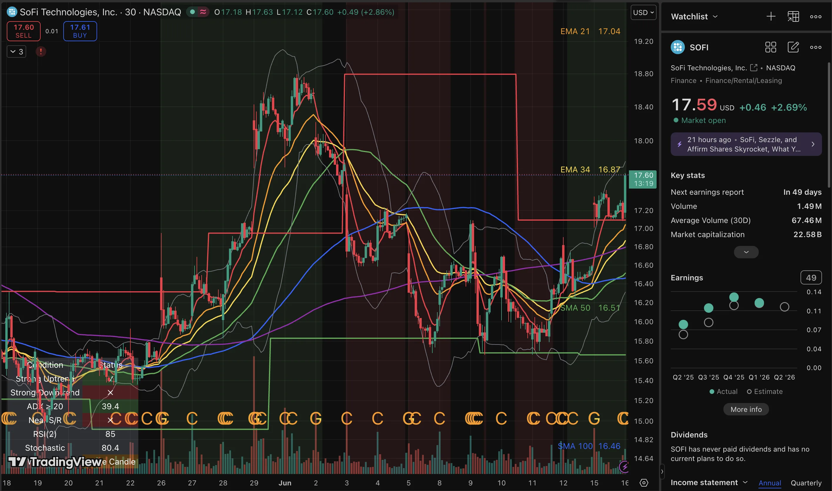This screenshot has width=832, height=491.
Task: Open the USD currency selector
Action: point(643,13)
